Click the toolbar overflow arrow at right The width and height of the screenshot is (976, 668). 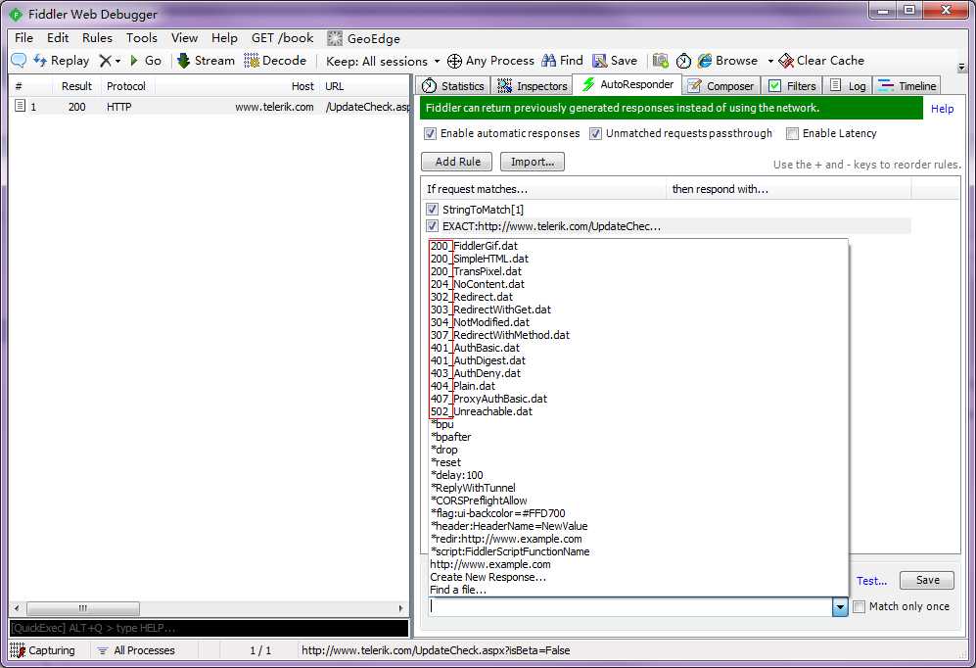(x=961, y=67)
